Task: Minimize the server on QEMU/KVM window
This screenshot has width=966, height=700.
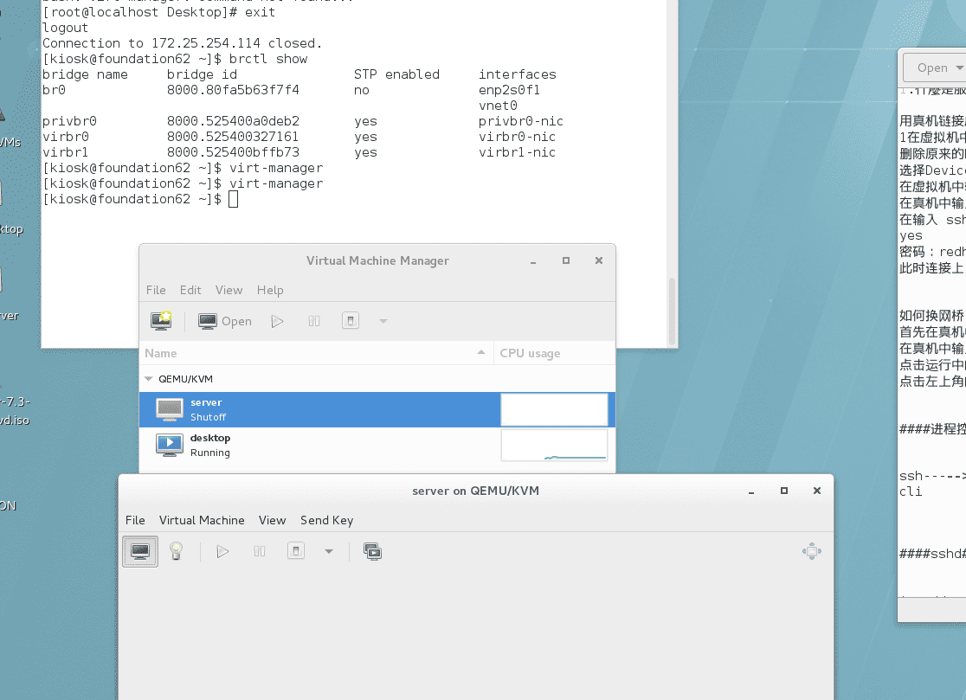Action: click(x=751, y=491)
